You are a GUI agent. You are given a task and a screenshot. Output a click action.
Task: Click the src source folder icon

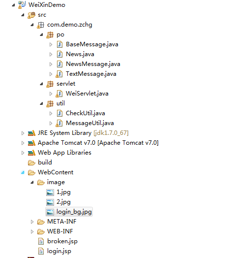[31, 15]
